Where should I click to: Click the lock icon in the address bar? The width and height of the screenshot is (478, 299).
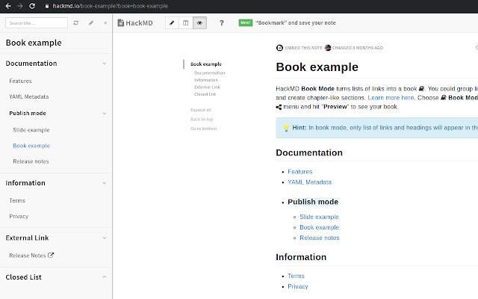coord(47,6)
